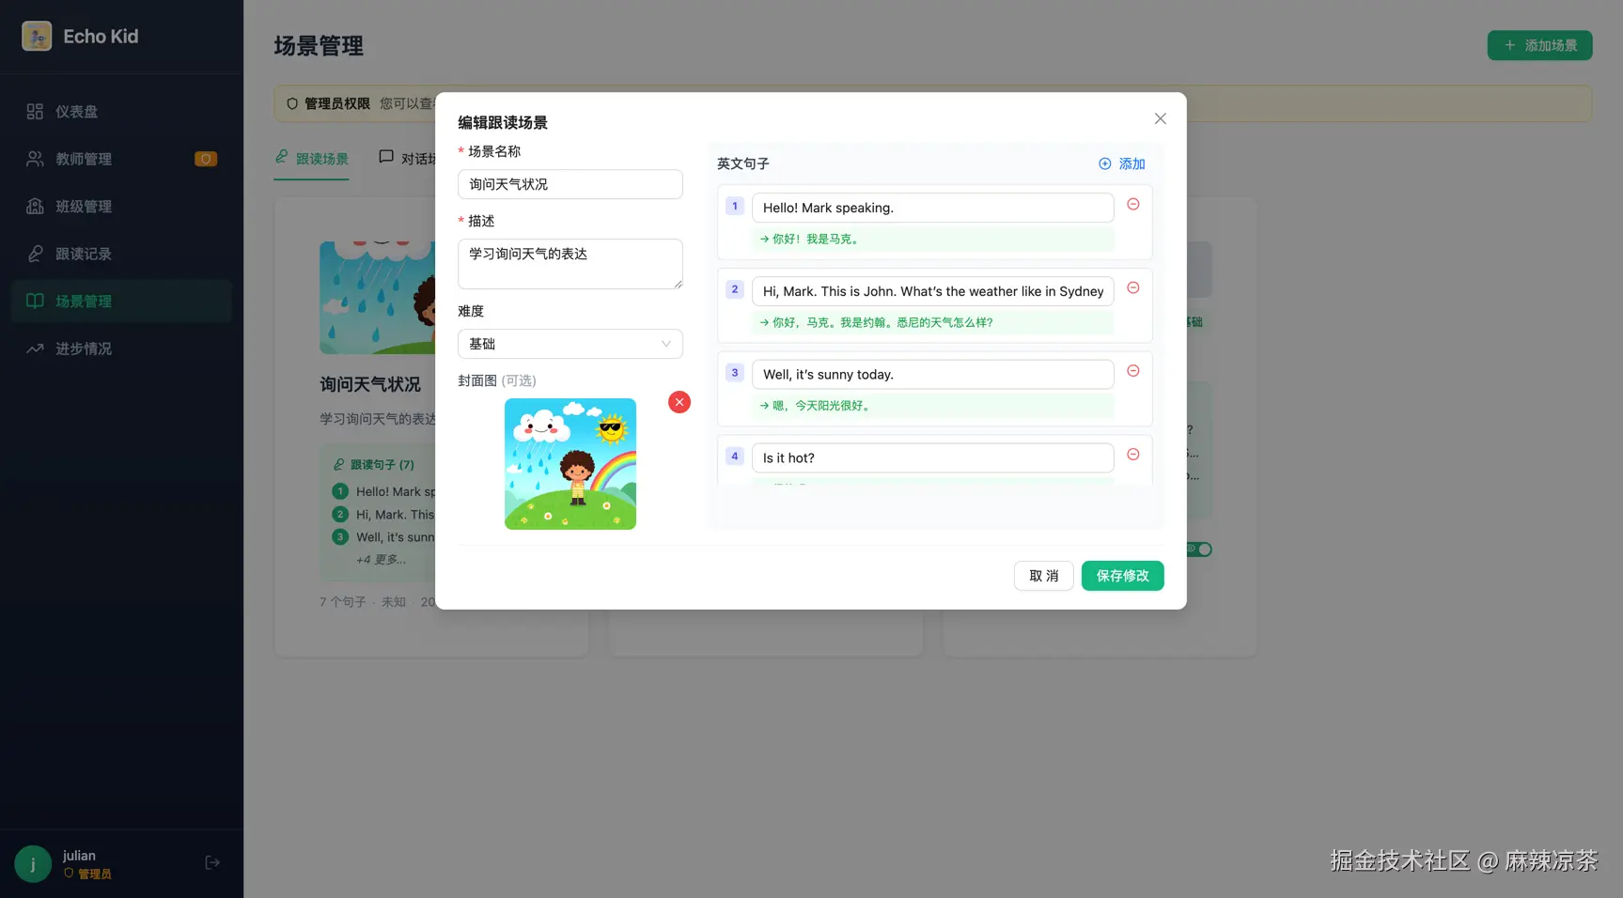Viewport: 1623px width, 898px height.
Task: Select the 仪表盘 dashboard icon in sidebar
Action: pyautogui.click(x=36, y=111)
